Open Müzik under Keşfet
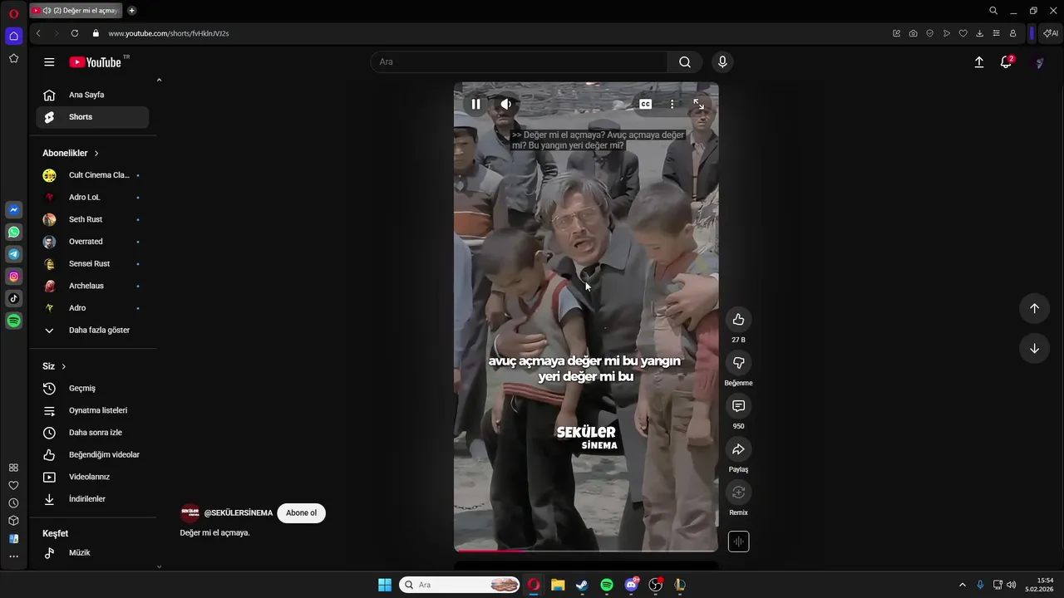Viewport: 1064px width, 598px height. pos(92,553)
